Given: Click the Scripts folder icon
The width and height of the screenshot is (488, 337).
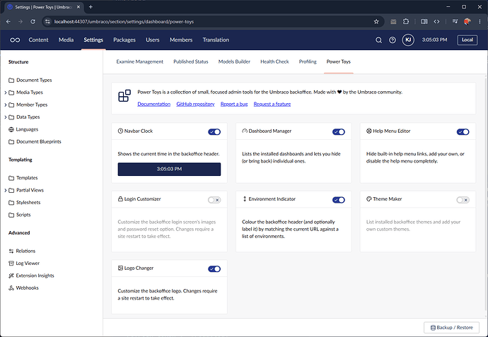Looking at the screenshot, I should [11, 215].
